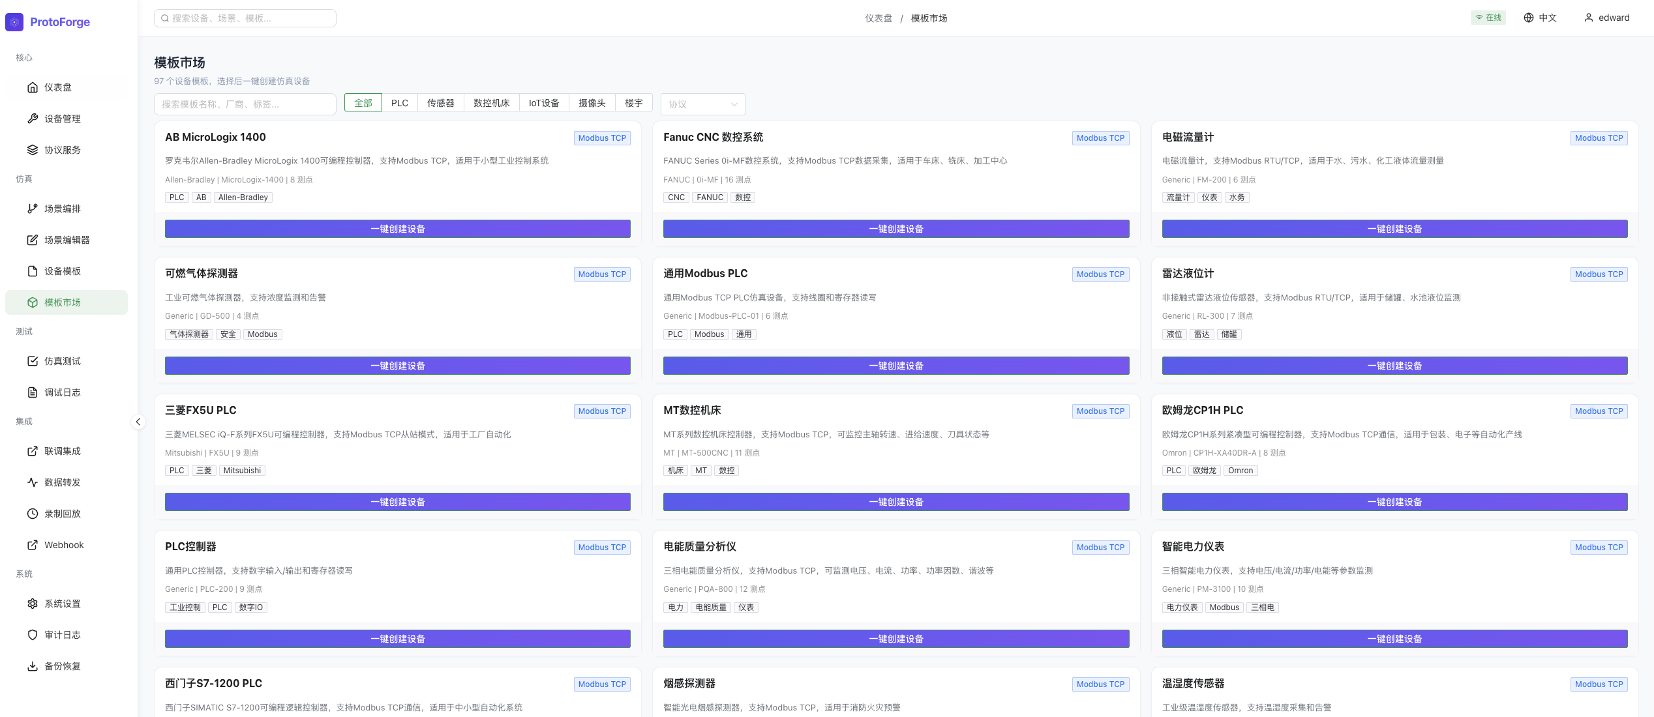Create device from AB MicroLogix 1400
1654x717 pixels.
[398, 229]
